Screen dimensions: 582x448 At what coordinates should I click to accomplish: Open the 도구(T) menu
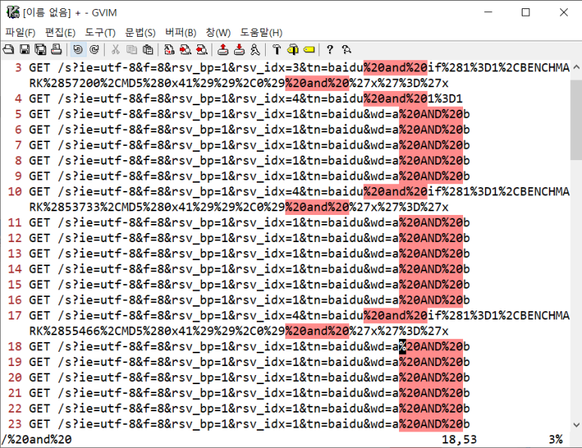click(x=100, y=32)
